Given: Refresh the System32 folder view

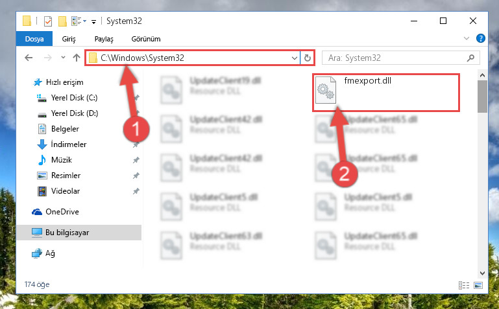Looking at the screenshot, I should tap(307, 58).
